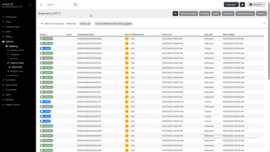Click the Status: All filter chip
The height and width of the screenshot is (152, 270).
pos(85,23)
